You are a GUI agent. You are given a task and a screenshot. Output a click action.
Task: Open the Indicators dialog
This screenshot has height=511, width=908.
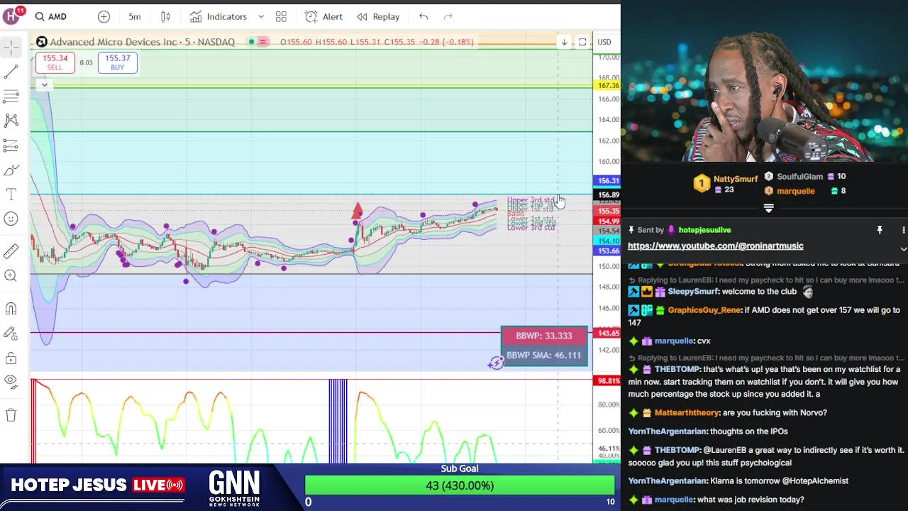218,16
